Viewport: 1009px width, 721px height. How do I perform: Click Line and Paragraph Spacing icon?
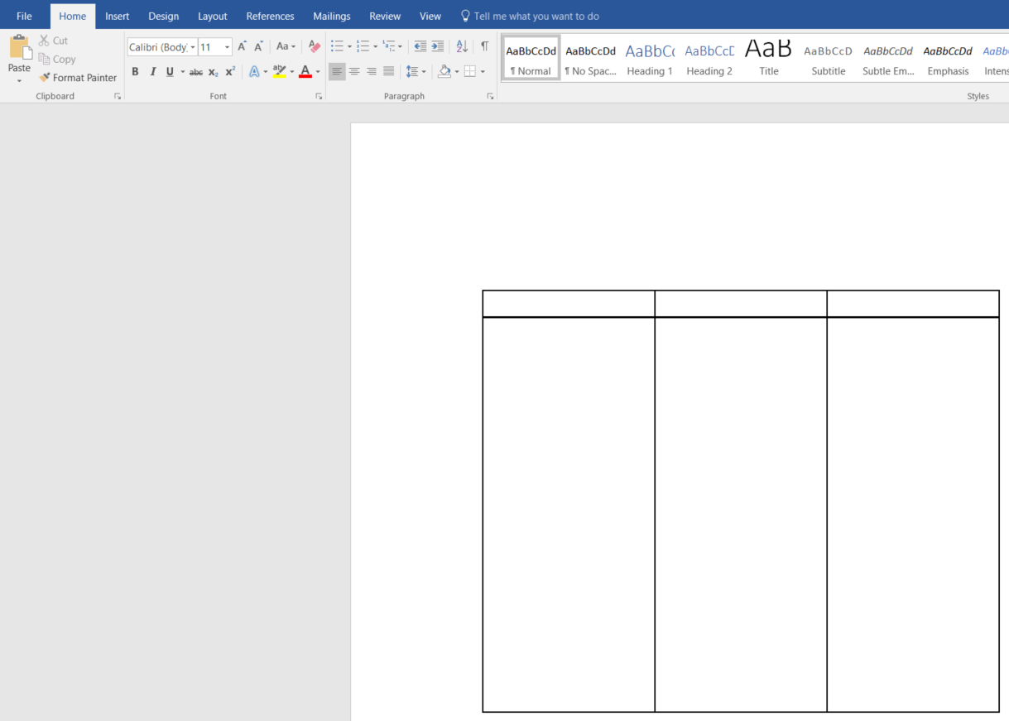(412, 72)
